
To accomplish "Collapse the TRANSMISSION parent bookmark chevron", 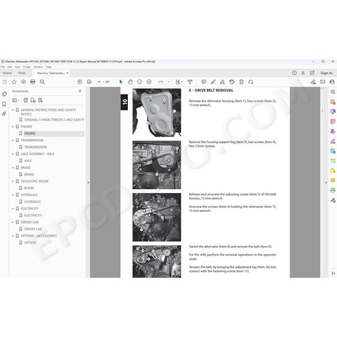I will pos(13,141).
